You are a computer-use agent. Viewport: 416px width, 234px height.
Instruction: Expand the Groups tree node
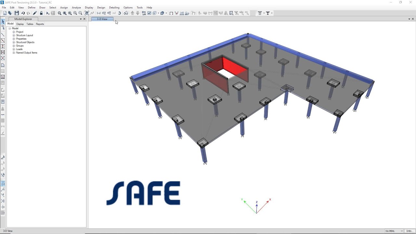(14, 46)
